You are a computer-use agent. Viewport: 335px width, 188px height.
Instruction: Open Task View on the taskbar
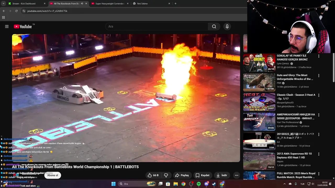pos(160,184)
